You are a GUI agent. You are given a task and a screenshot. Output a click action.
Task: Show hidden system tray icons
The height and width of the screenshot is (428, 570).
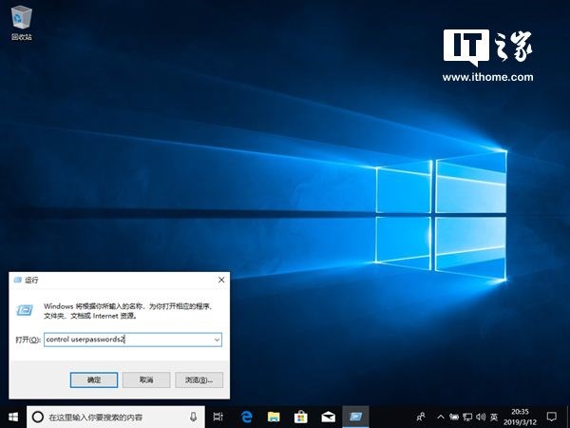[441, 417]
